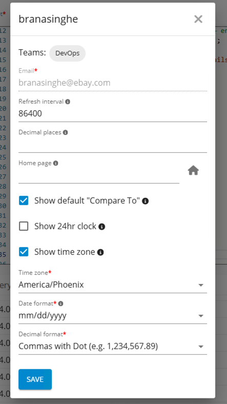This screenshot has width=227, height=404.
Task: Click the info icon next to Show 24hr clock
Action: click(x=102, y=227)
